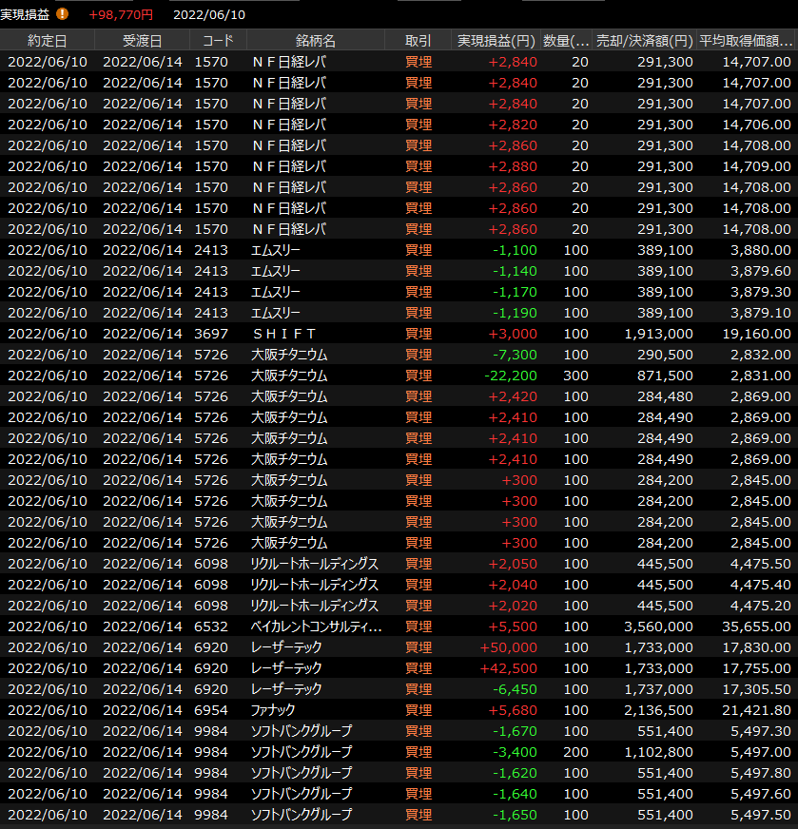Click the 銘柄名 column header
The image size is (798, 829).
[x=315, y=41]
